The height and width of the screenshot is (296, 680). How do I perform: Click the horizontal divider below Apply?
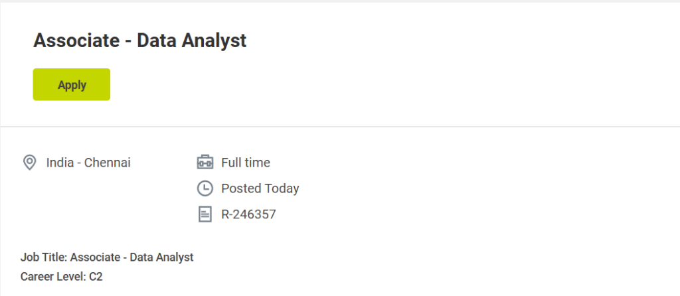(x=340, y=126)
